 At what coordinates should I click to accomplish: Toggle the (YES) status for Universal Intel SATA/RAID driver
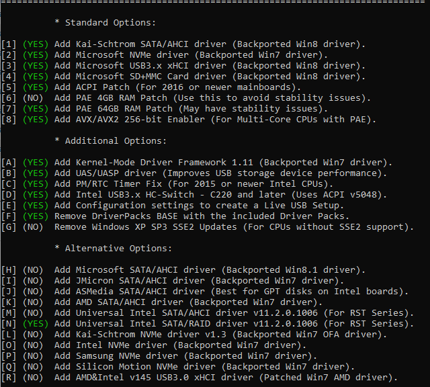(x=35, y=324)
